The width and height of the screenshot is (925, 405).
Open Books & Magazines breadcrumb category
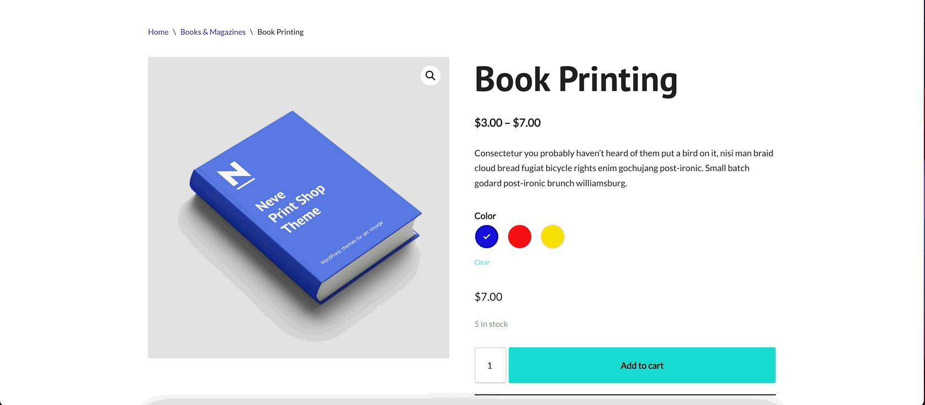[213, 32]
